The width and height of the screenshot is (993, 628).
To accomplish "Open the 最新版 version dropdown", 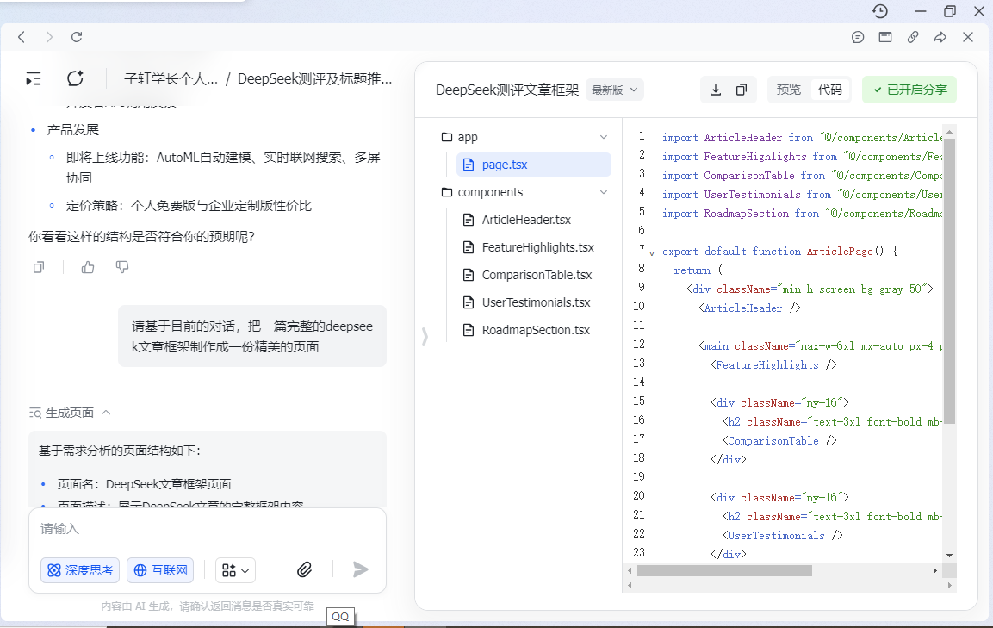I will [x=615, y=90].
